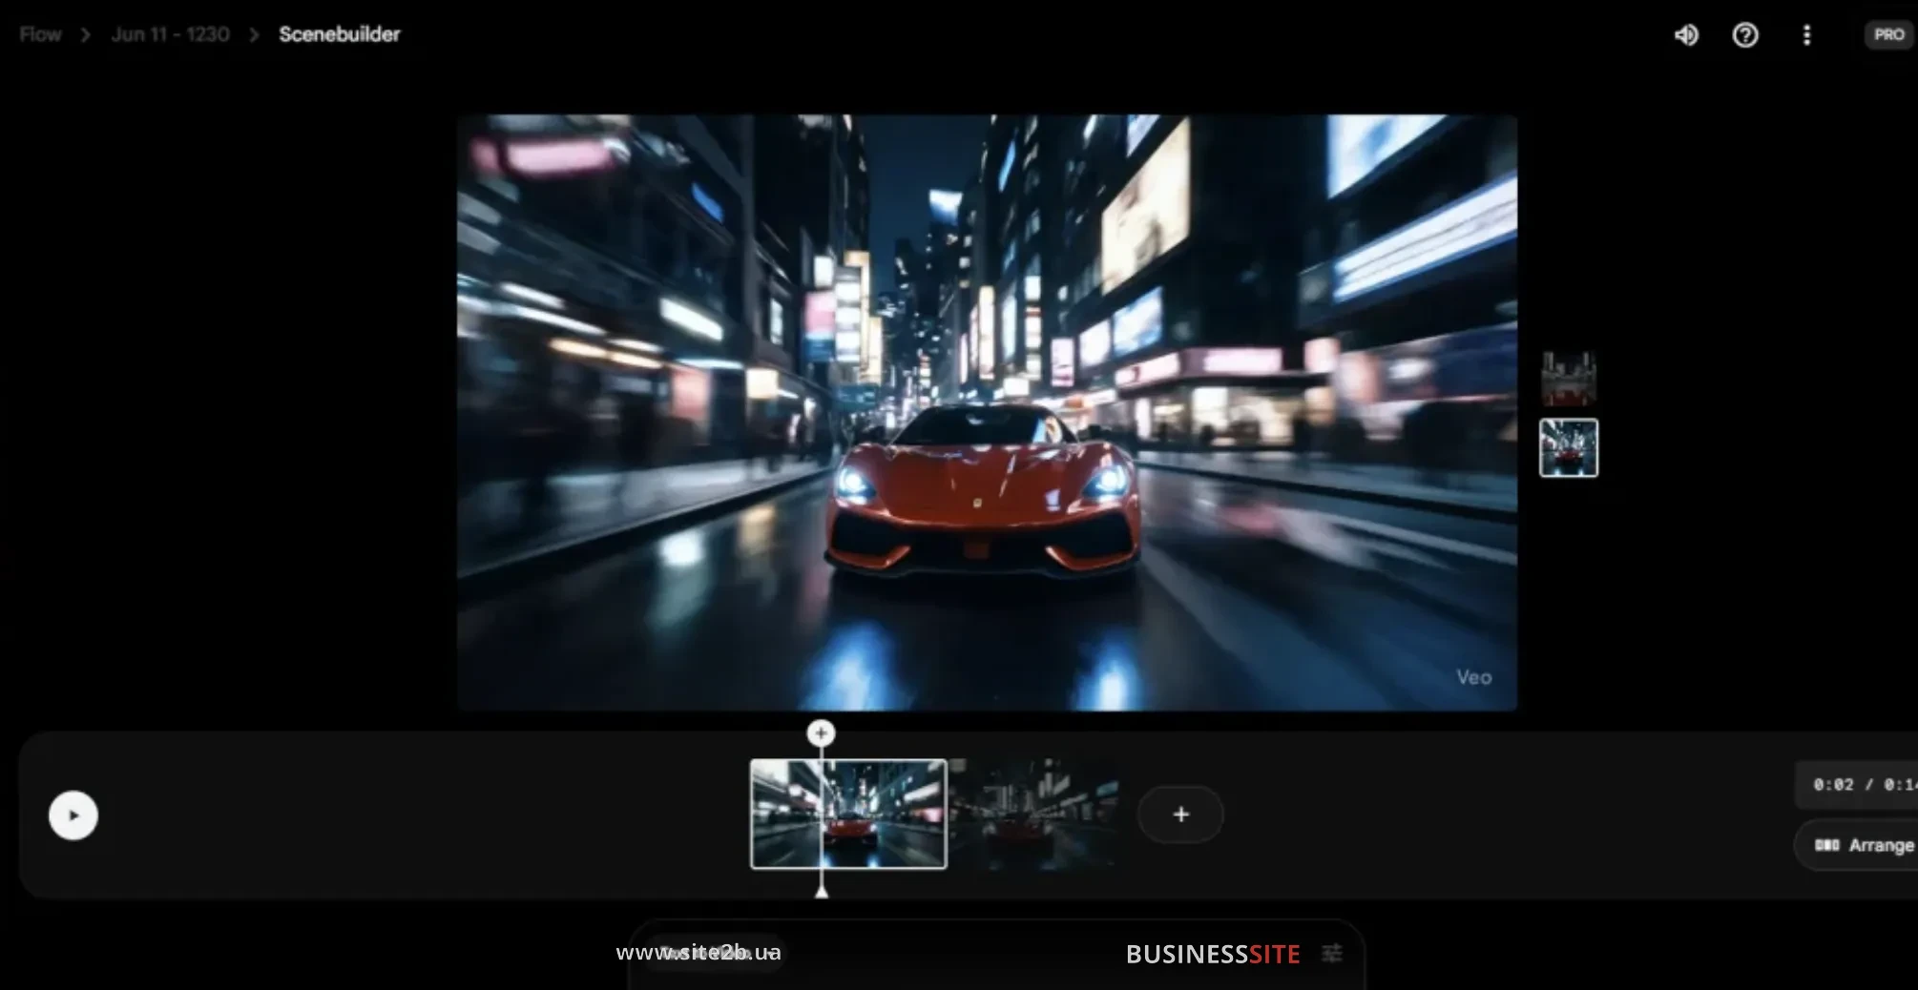The width and height of the screenshot is (1918, 990).
Task: Go back to Flow in the breadcrumb
Action: click(40, 34)
